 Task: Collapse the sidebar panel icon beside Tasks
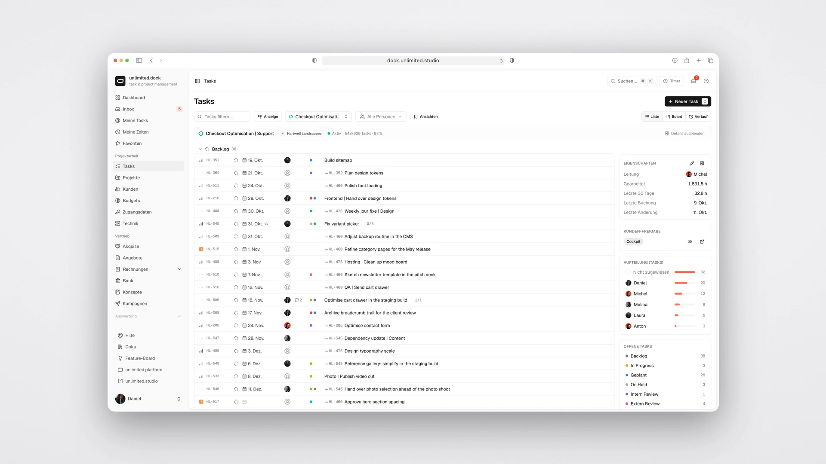click(197, 81)
